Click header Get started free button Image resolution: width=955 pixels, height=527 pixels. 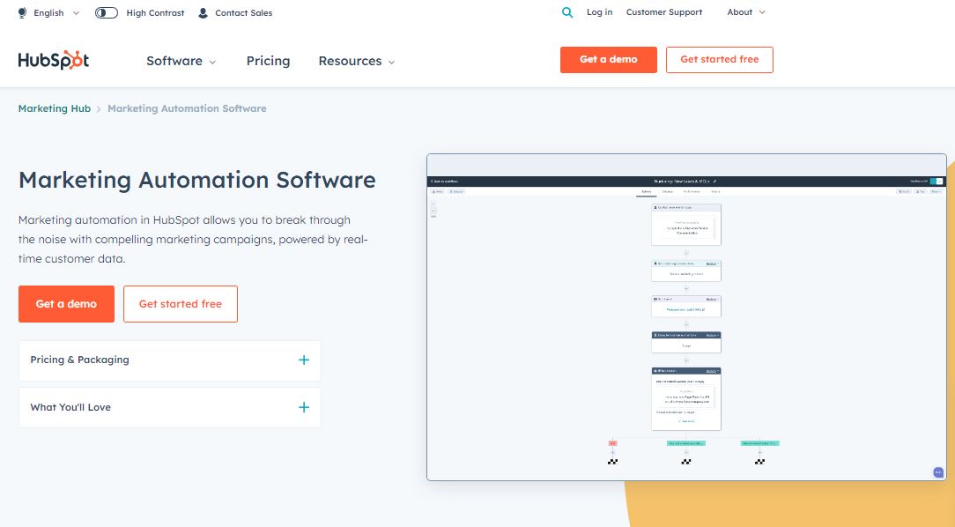point(719,60)
